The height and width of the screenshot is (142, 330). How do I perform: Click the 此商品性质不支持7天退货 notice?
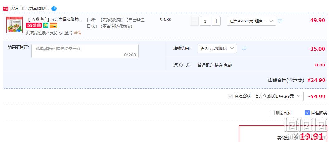click(49, 33)
